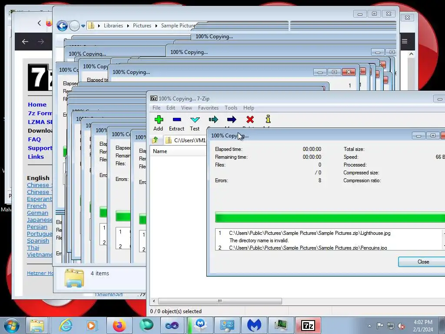The image size is (445, 334).
Task: Click the network tray icon
Action: coord(391,326)
